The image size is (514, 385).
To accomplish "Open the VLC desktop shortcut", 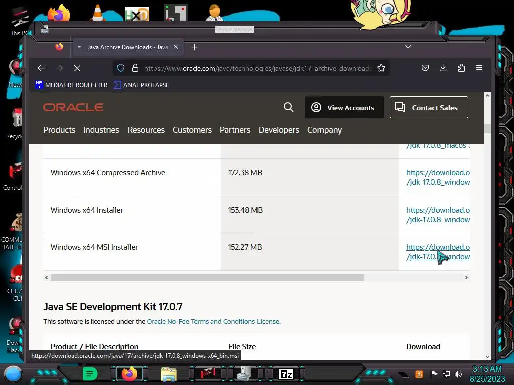I will click(x=97, y=13).
